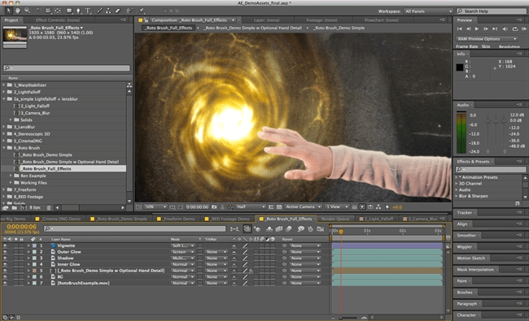529x321 pixels.
Task: Select the Eraser tool
Action: point(118,11)
